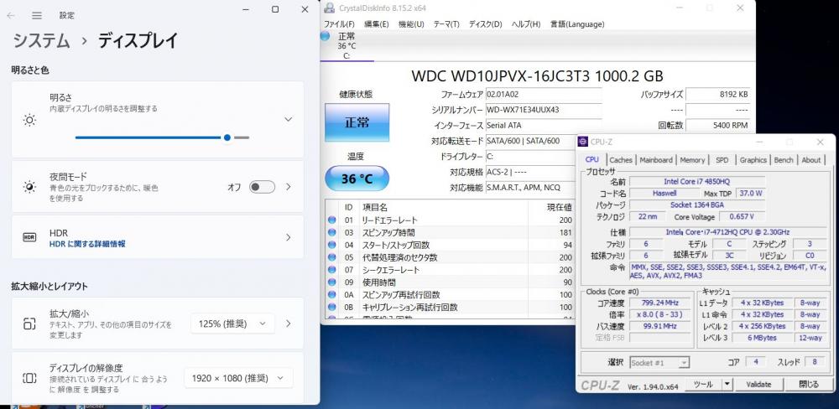Click the CrystalDiskInfo title bar icon
Viewport: 839px width, 409px height.
pos(330,8)
